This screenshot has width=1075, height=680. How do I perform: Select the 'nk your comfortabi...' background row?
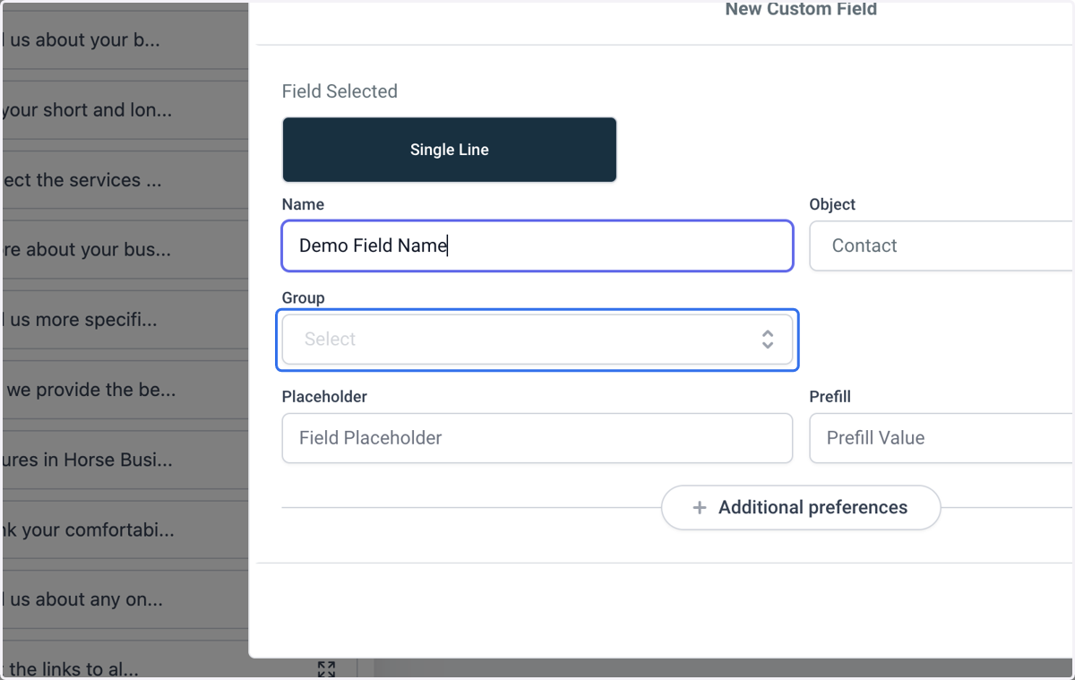click(x=125, y=529)
